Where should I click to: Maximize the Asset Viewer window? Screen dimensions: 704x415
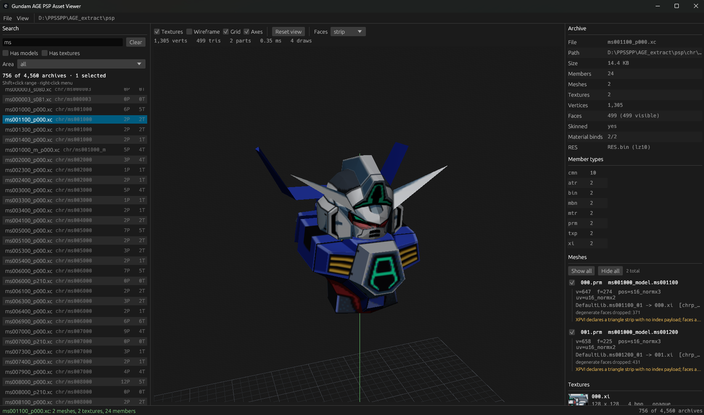coord(677,6)
